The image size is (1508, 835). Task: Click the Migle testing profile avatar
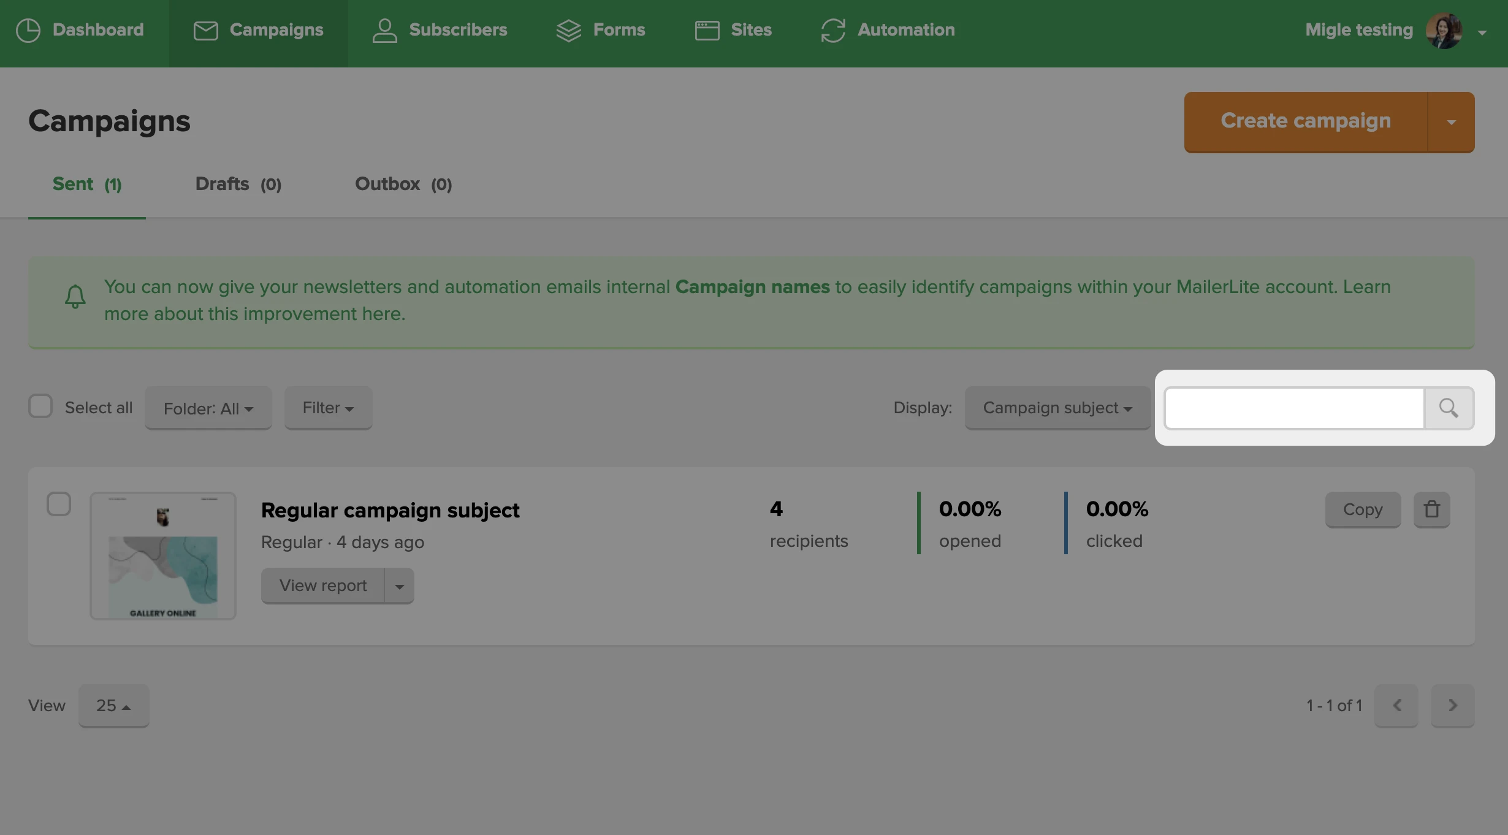tap(1444, 30)
